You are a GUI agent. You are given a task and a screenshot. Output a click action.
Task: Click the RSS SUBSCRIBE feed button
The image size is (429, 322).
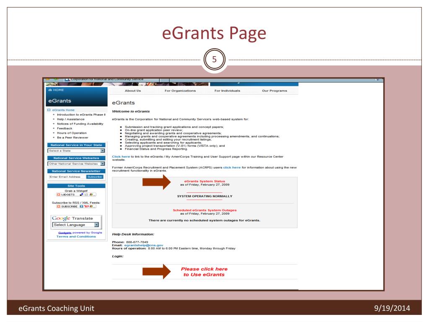(76, 206)
